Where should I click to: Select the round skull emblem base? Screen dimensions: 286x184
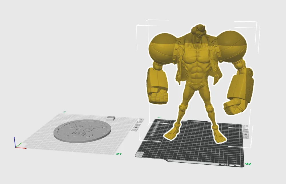[x=82, y=131]
